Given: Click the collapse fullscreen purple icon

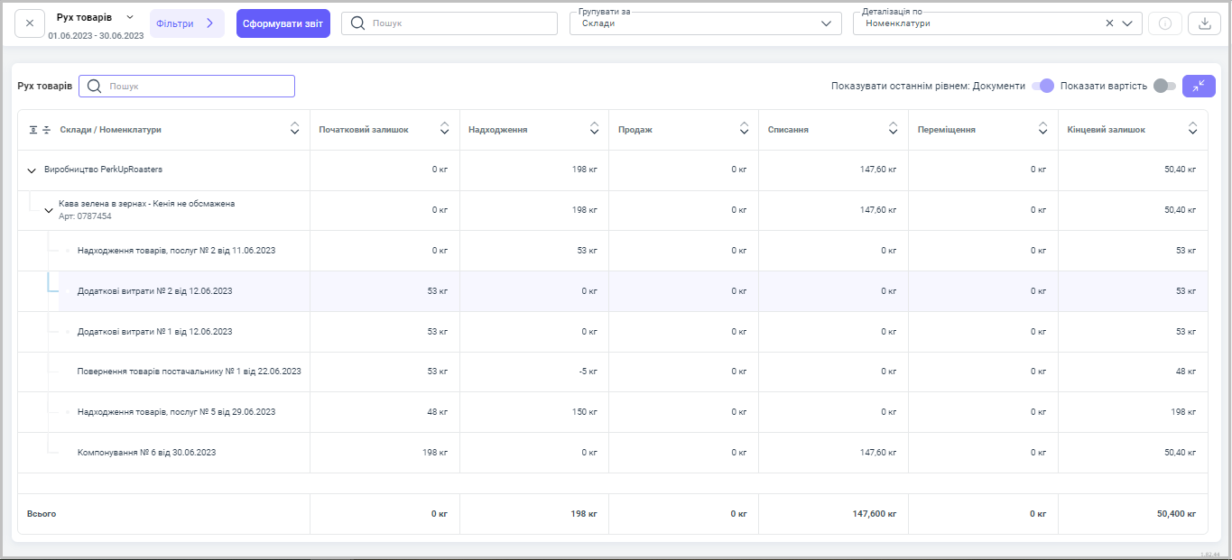Looking at the screenshot, I should tap(1199, 86).
